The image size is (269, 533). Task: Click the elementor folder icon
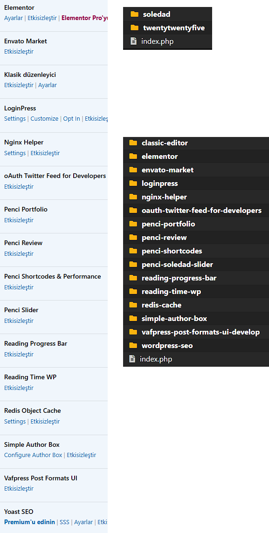pyautogui.click(x=133, y=157)
